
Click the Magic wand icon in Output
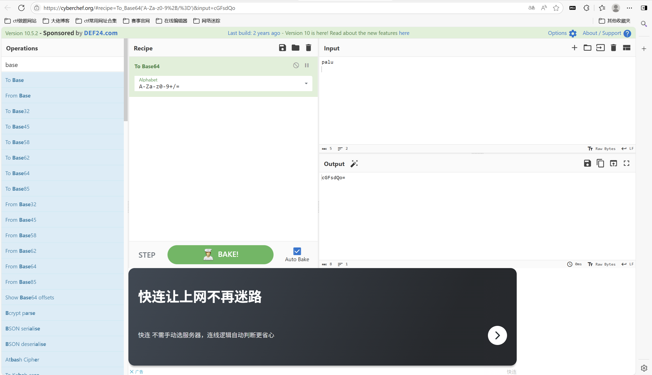tap(354, 164)
